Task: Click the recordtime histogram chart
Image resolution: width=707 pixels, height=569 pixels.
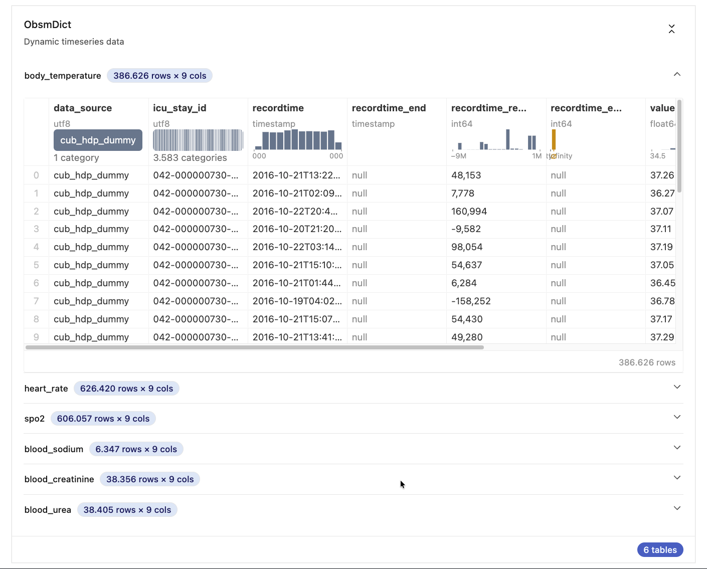Action: click(x=298, y=140)
